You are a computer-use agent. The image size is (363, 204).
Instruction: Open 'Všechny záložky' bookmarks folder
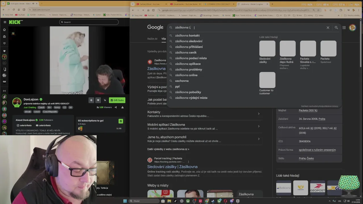click(352, 15)
